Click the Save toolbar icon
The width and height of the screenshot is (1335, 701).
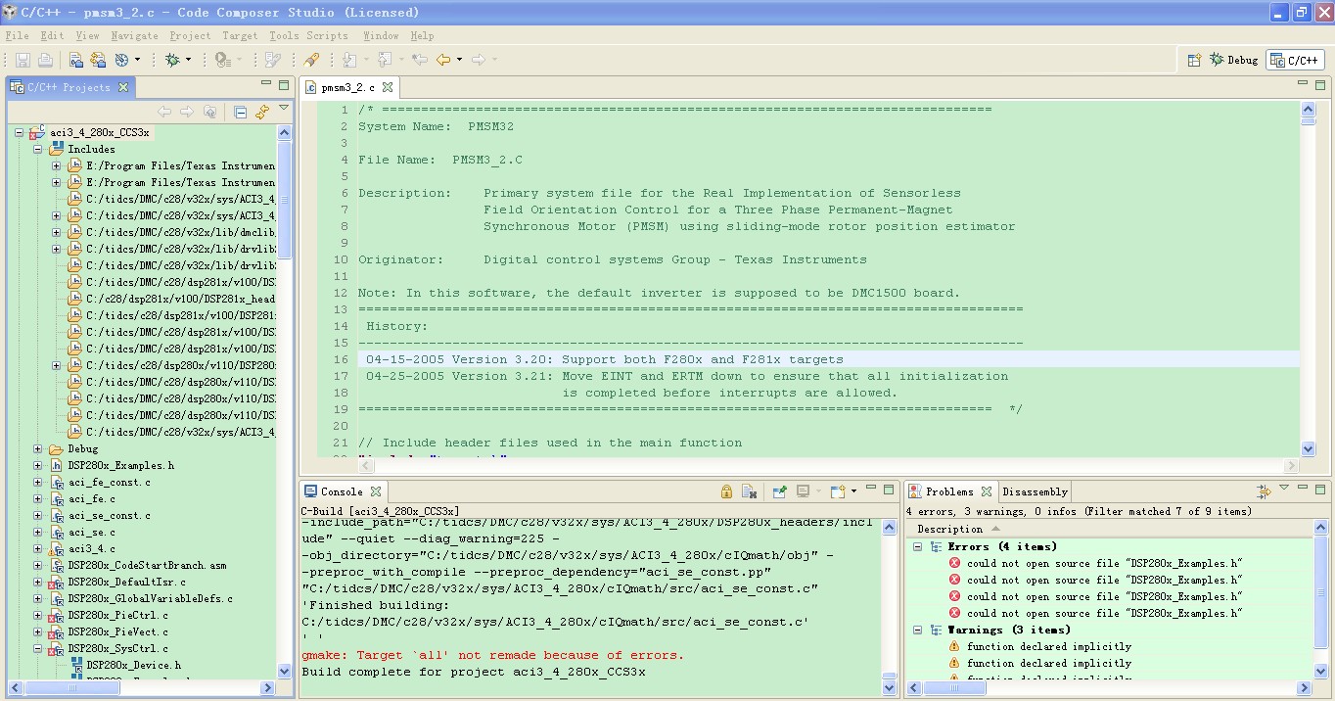tap(23, 60)
